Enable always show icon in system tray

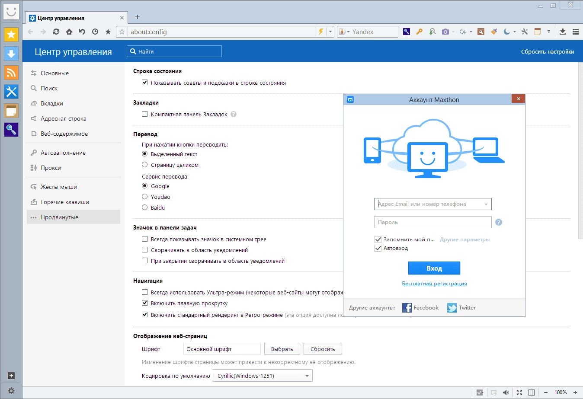(145, 239)
